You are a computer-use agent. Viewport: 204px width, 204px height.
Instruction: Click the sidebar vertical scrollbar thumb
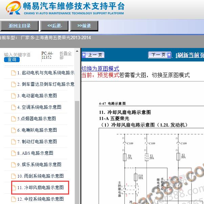point(77,152)
